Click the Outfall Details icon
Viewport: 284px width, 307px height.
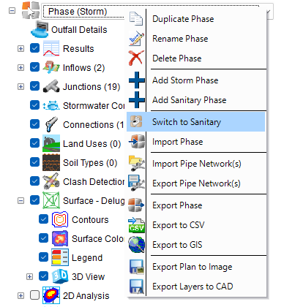[40, 29]
